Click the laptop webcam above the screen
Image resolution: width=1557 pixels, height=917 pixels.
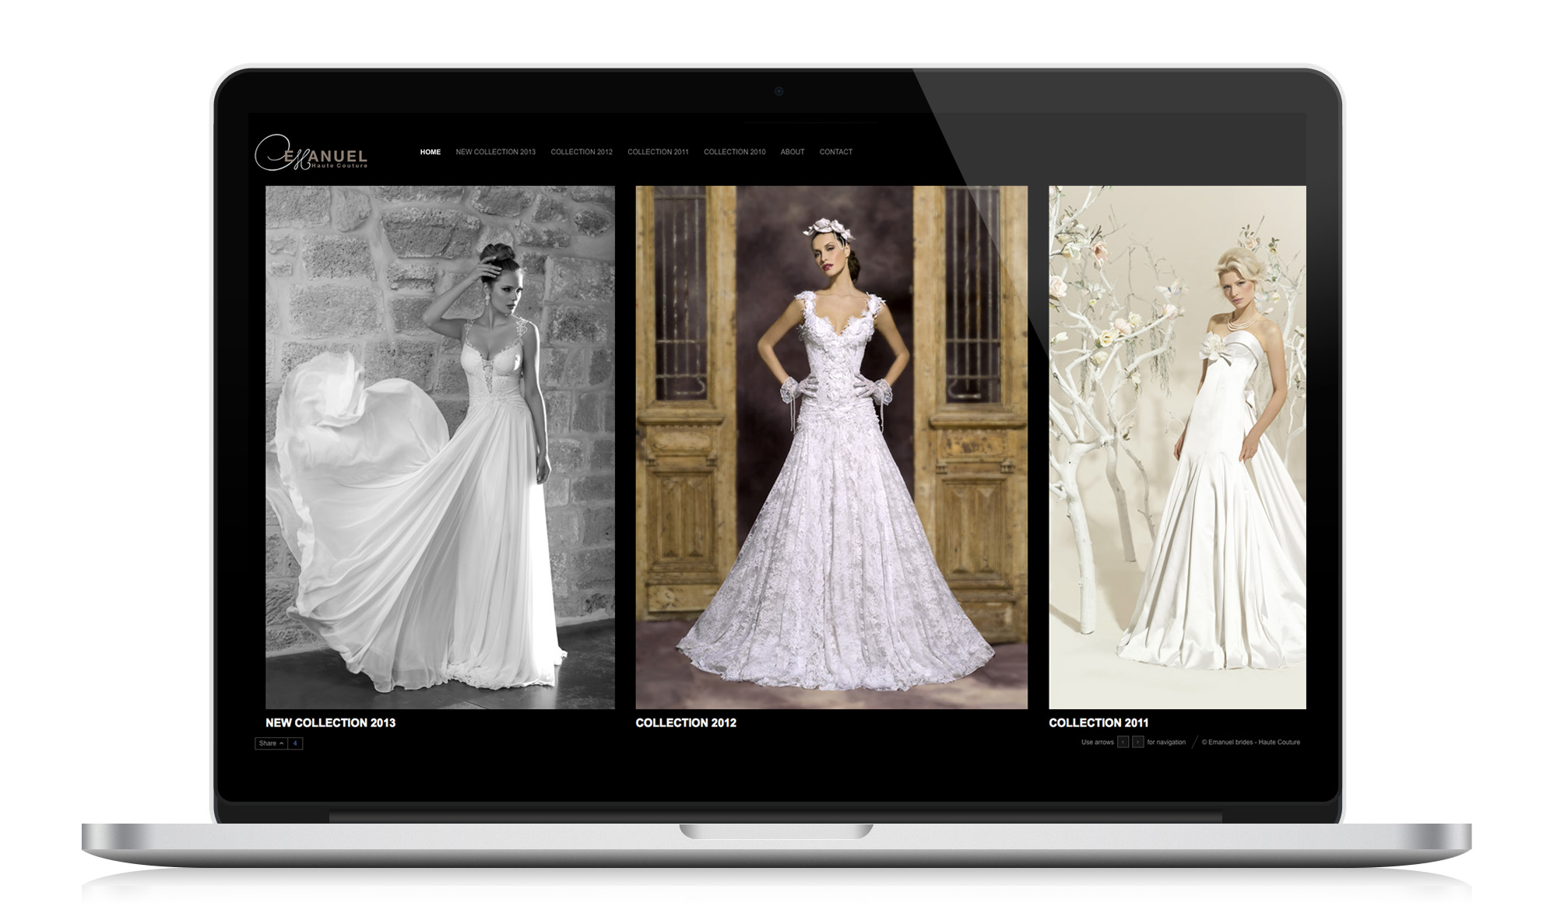(x=778, y=92)
